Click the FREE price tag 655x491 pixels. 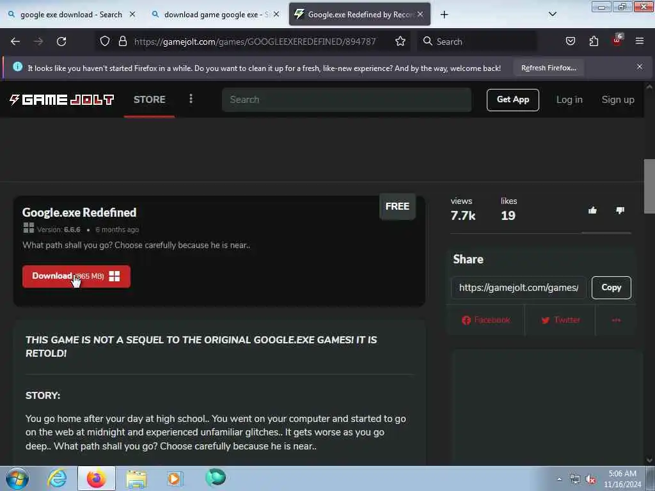tap(397, 207)
